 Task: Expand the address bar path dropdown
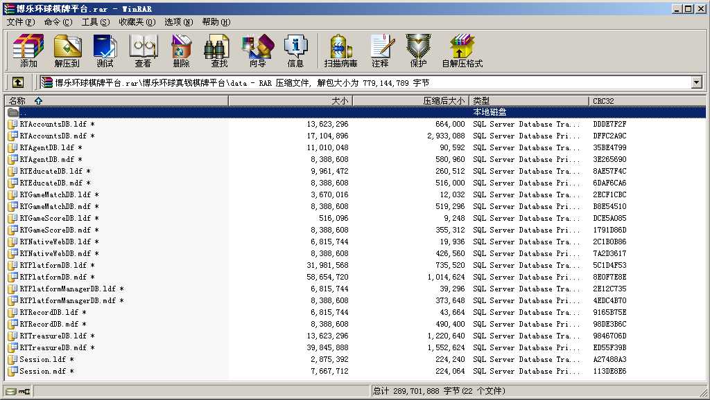click(x=696, y=82)
